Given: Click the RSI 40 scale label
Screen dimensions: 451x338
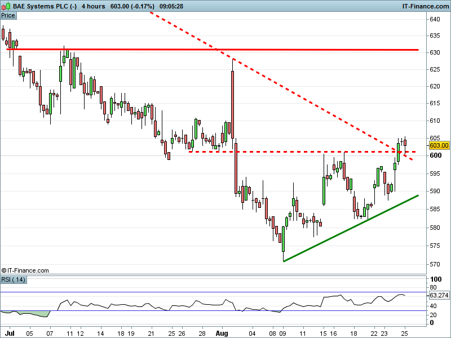Looking at the screenshot, I should 433,306.
